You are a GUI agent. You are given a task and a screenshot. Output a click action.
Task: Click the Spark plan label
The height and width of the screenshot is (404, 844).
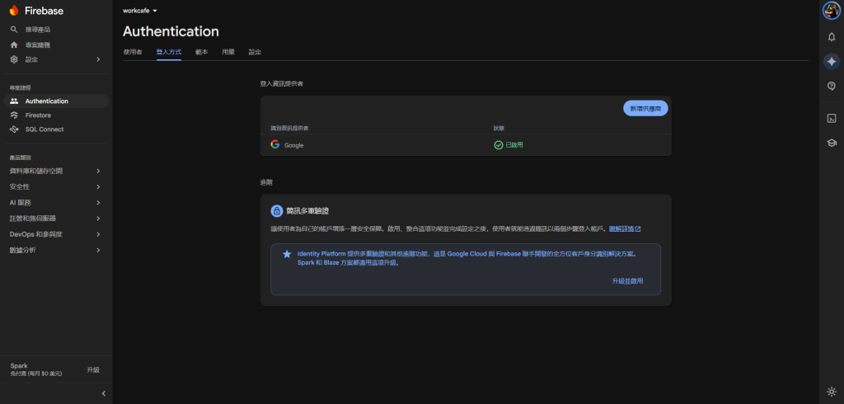[19, 366]
